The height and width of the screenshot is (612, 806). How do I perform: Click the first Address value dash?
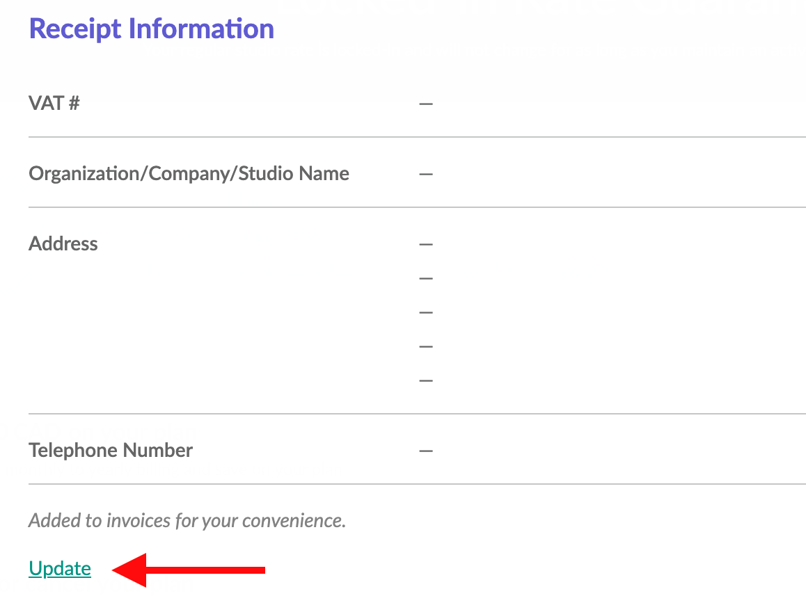tap(425, 244)
